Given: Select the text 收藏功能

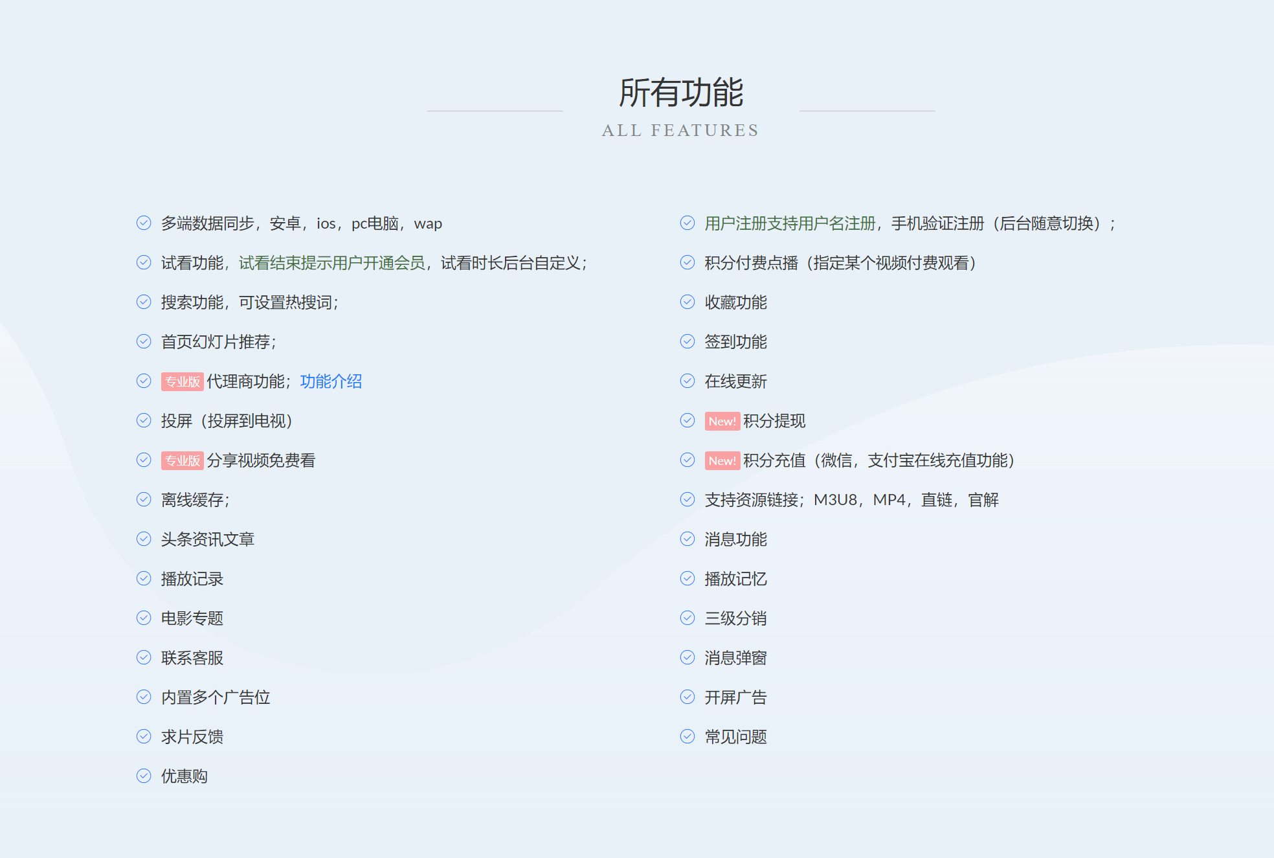Looking at the screenshot, I should 736,302.
